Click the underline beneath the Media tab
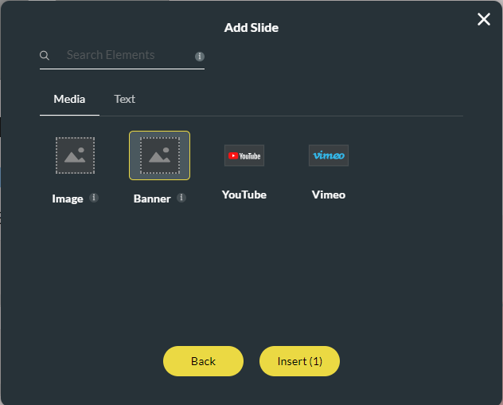This screenshot has width=503, height=405. (69, 115)
